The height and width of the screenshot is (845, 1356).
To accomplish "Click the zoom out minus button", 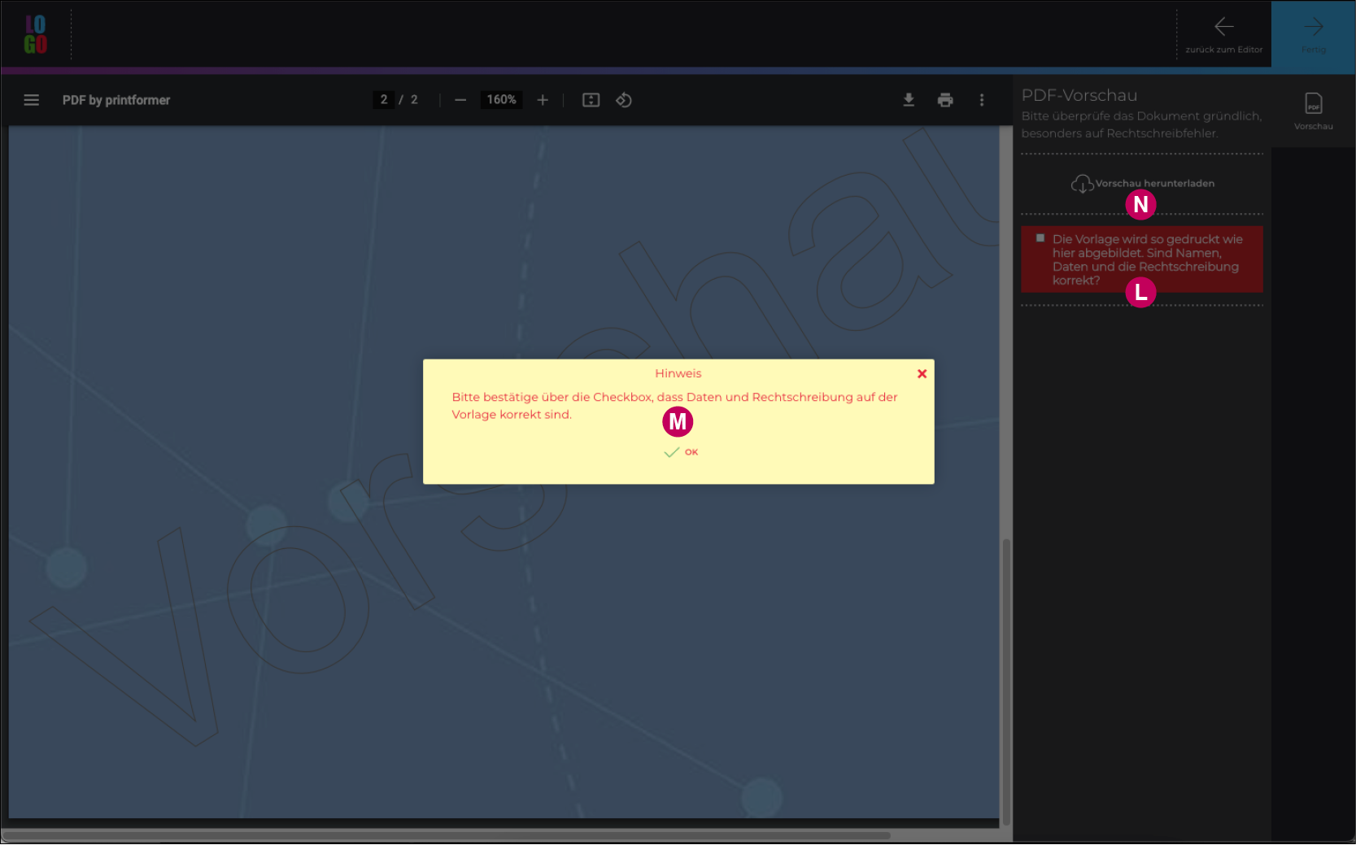I will (460, 100).
